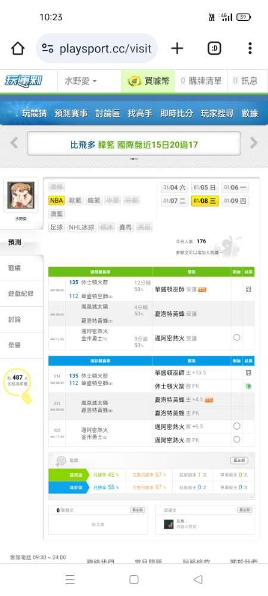Viewport: 268px width, 596px height.
Task: Select the 韓籃 league tab
Action: pyautogui.click(x=94, y=200)
